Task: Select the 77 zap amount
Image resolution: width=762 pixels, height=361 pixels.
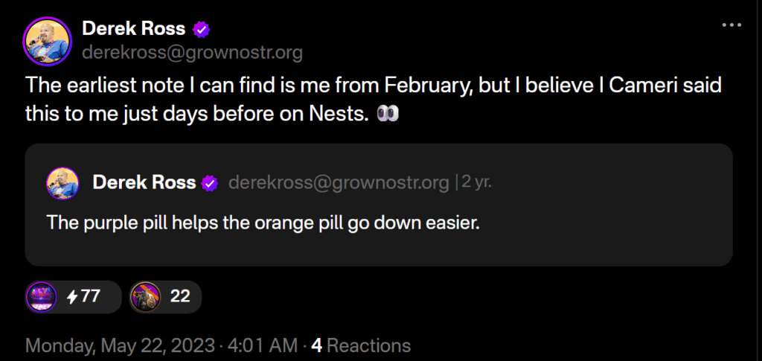Action: click(90, 296)
